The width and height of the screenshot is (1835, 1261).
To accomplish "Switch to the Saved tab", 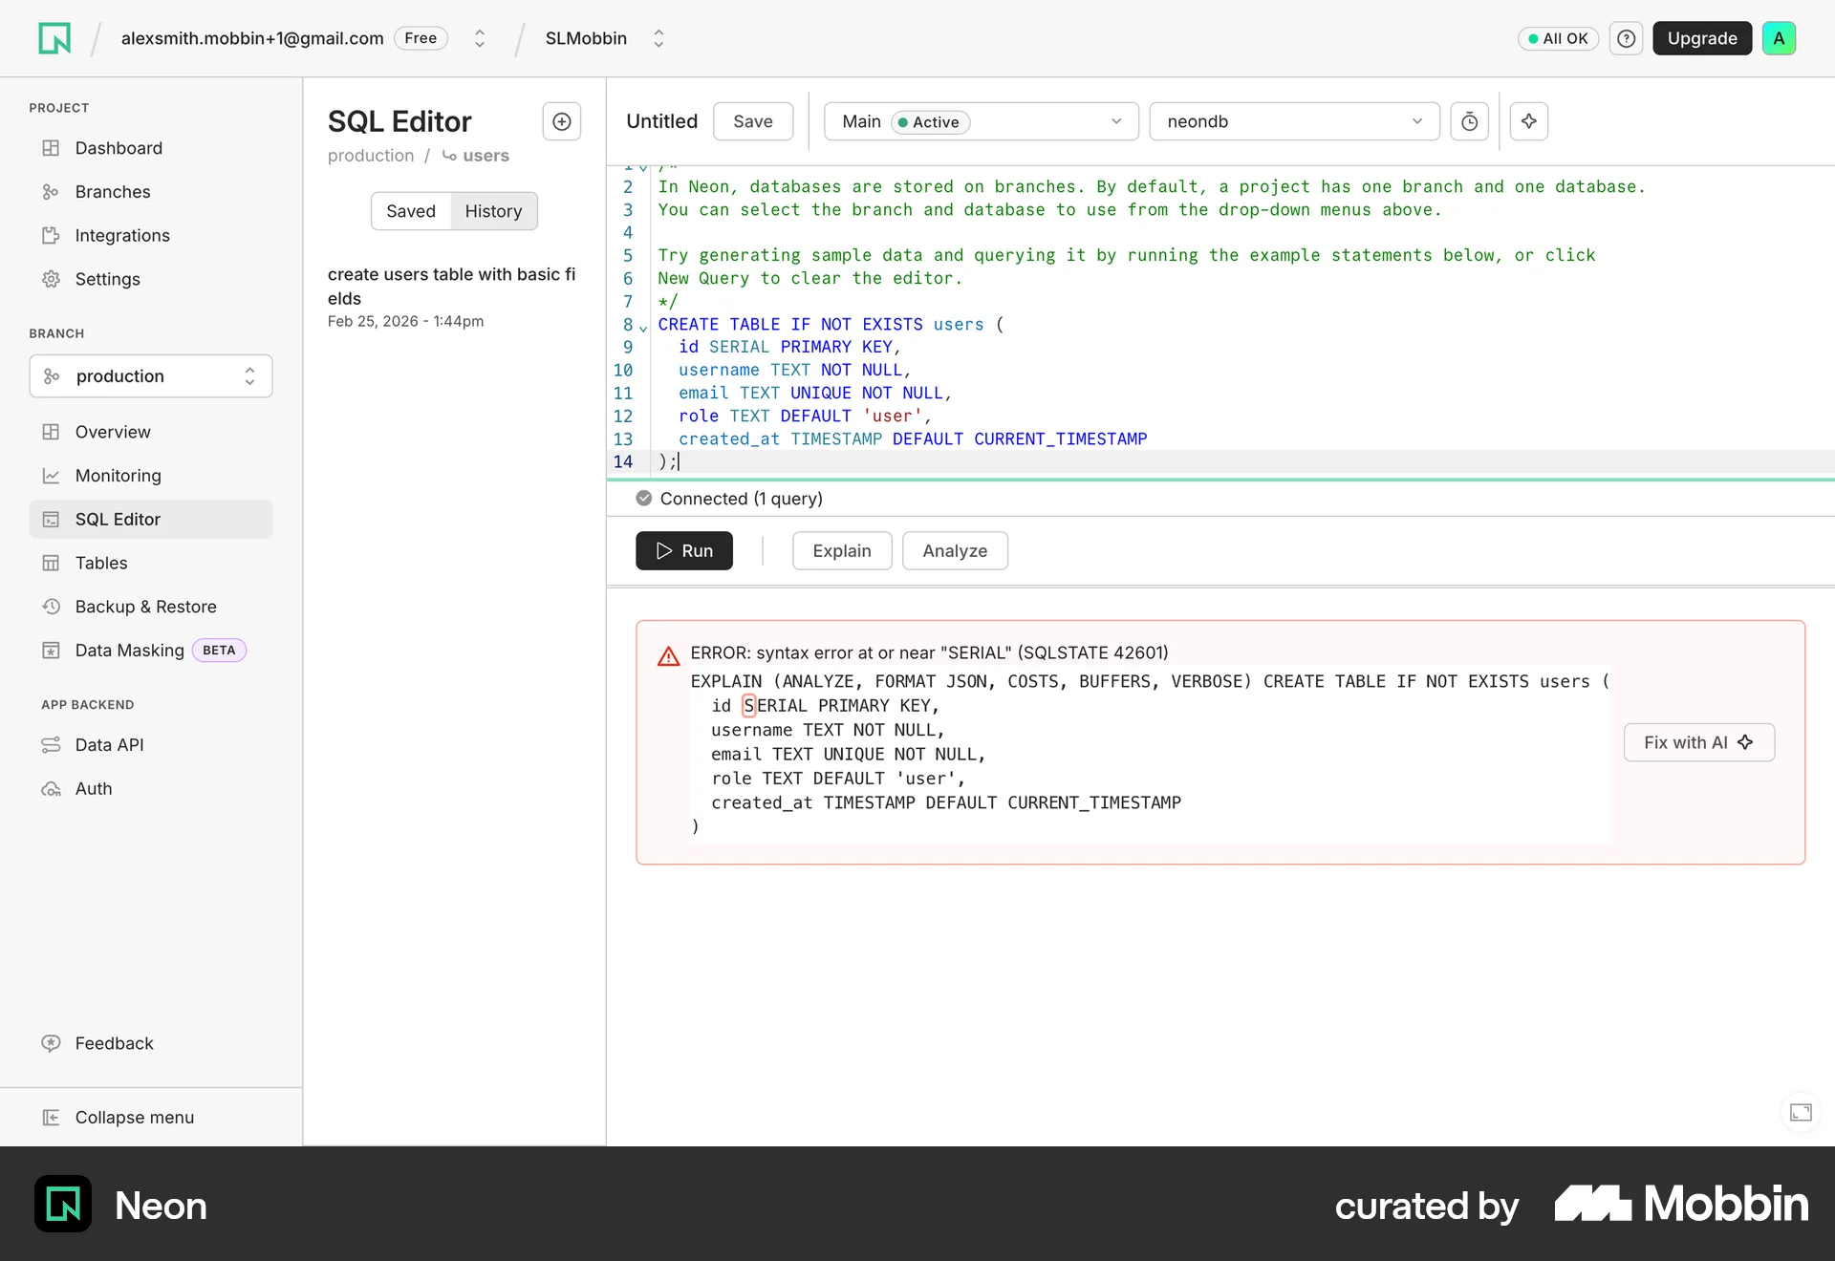I will (x=411, y=211).
